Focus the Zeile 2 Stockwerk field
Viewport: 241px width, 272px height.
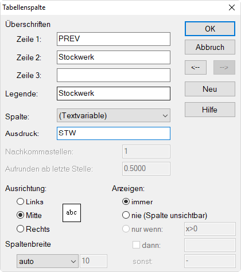coord(114,57)
